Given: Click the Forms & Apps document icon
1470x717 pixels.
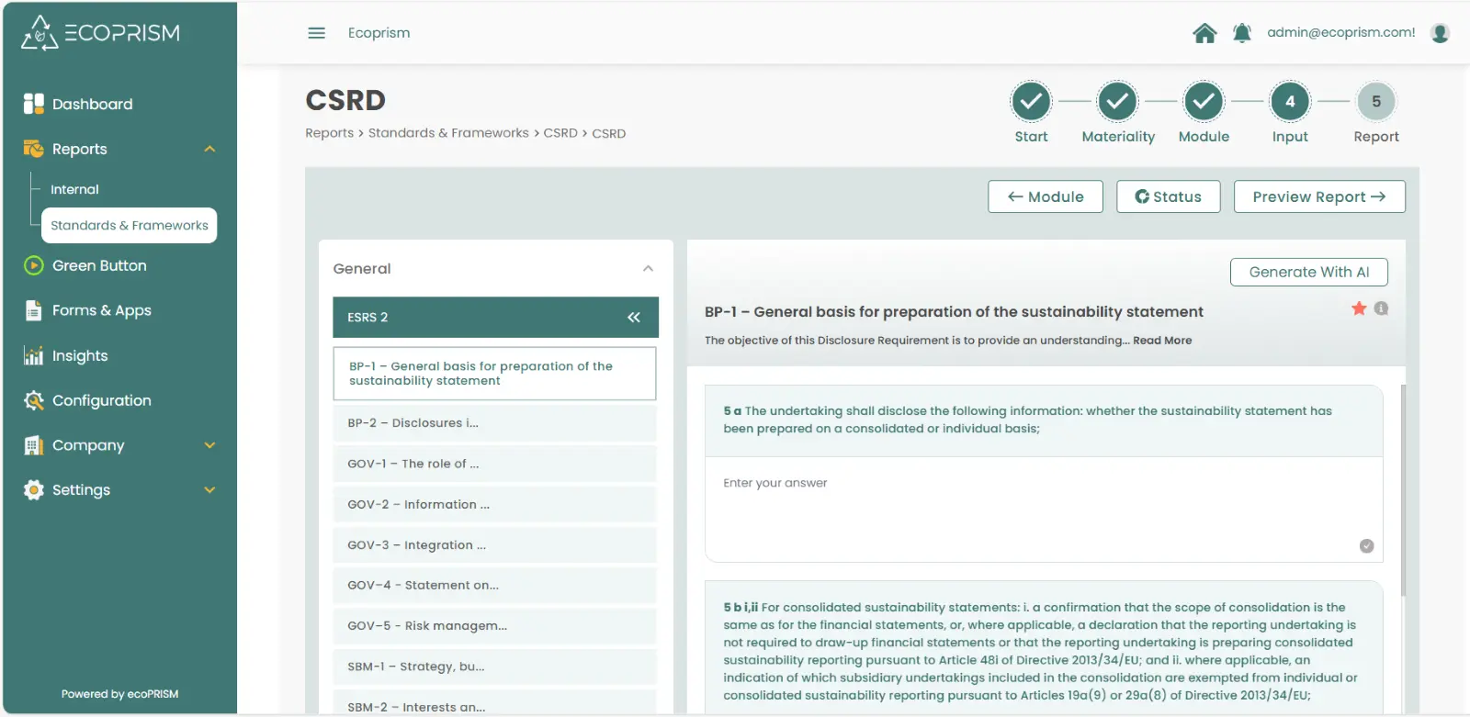Looking at the screenshot, I should 34,310.
